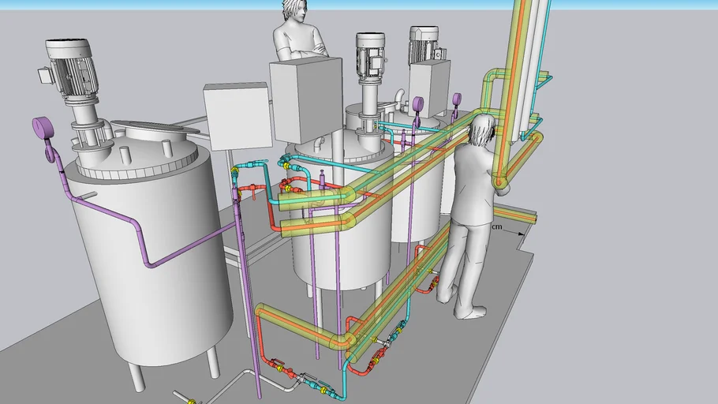Select the worker's front shoe
718x404 pixels.
(x=469, y=313)
